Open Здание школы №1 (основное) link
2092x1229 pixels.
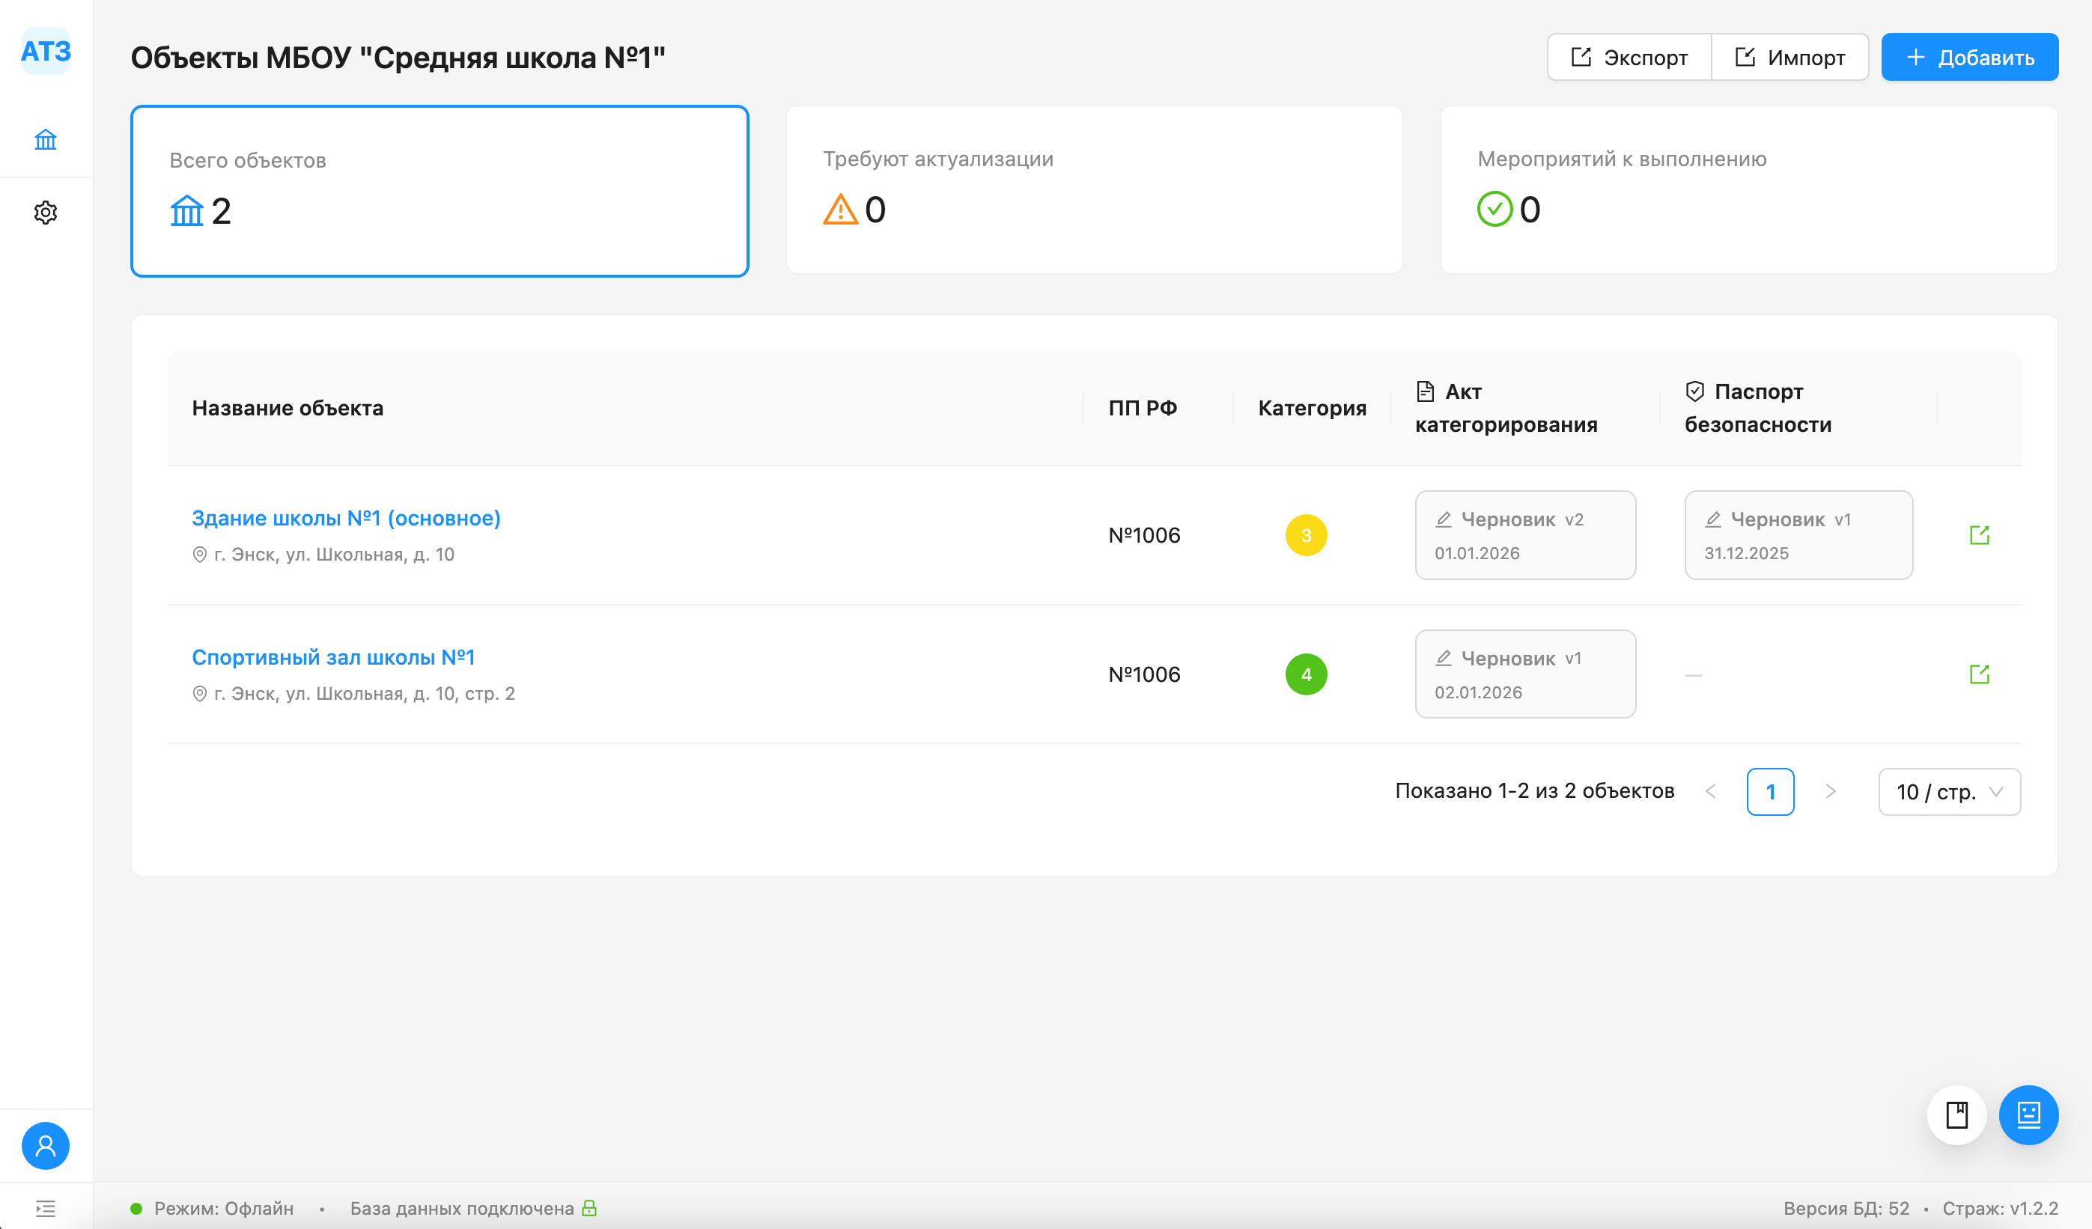(x=346, y=518)
